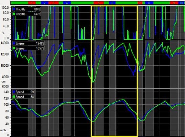Click the green Speed legend dot
Image resolution: width=185 pixels, height=137 pixels.
14,97
